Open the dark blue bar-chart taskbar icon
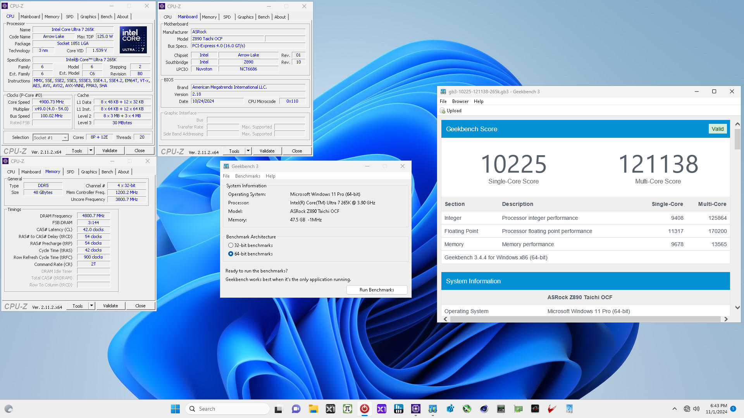The width and height of the screenshot is (744, 418). [x=399, y=409]
